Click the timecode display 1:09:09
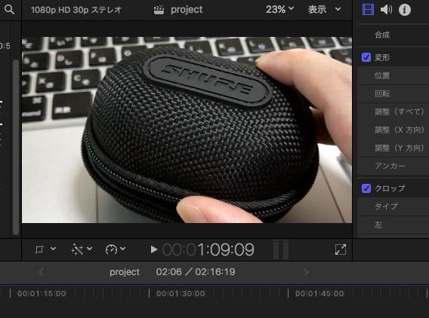429x318 pixels. (x=208, y=249)
